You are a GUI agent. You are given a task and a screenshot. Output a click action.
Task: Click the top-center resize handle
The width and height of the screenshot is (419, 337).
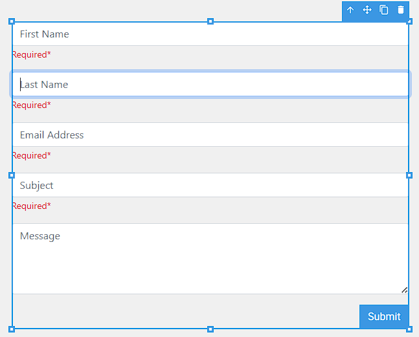pyautogui.click(x=210, y=21)
